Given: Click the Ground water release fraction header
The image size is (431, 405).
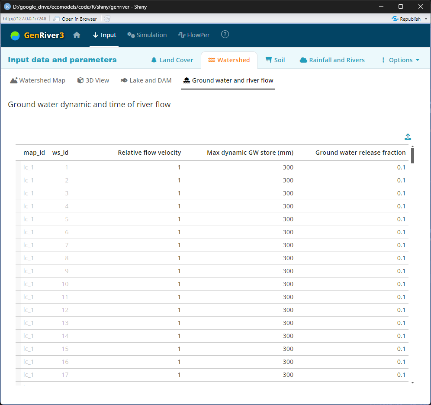Looking at the screenshot, I should 360,153.
